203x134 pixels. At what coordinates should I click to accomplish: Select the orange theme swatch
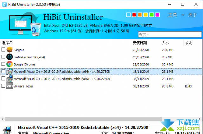[140, 15]
